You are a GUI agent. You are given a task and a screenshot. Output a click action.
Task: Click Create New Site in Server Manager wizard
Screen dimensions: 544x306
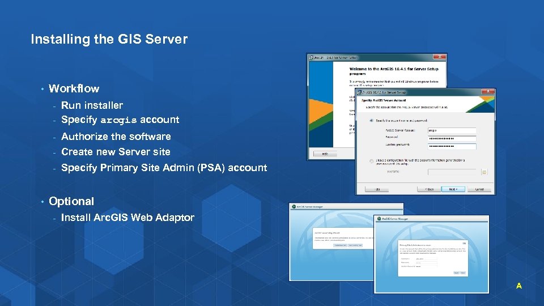tap(341, 245)
